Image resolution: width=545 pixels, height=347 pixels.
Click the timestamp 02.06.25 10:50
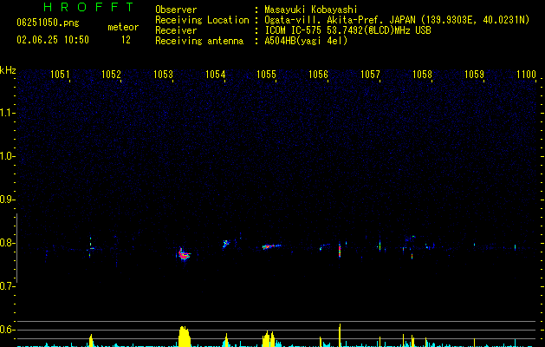point(53,40)
